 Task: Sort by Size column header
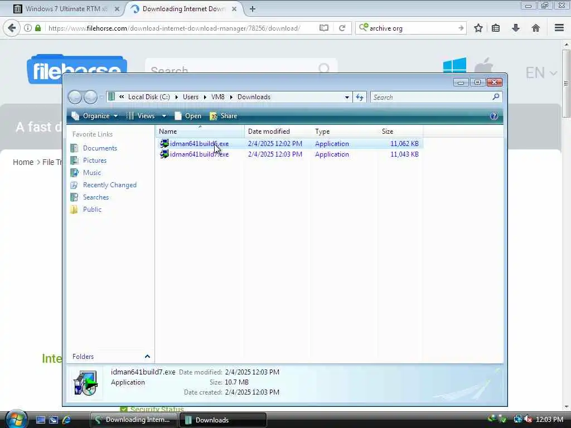click(x=400, y=131)
